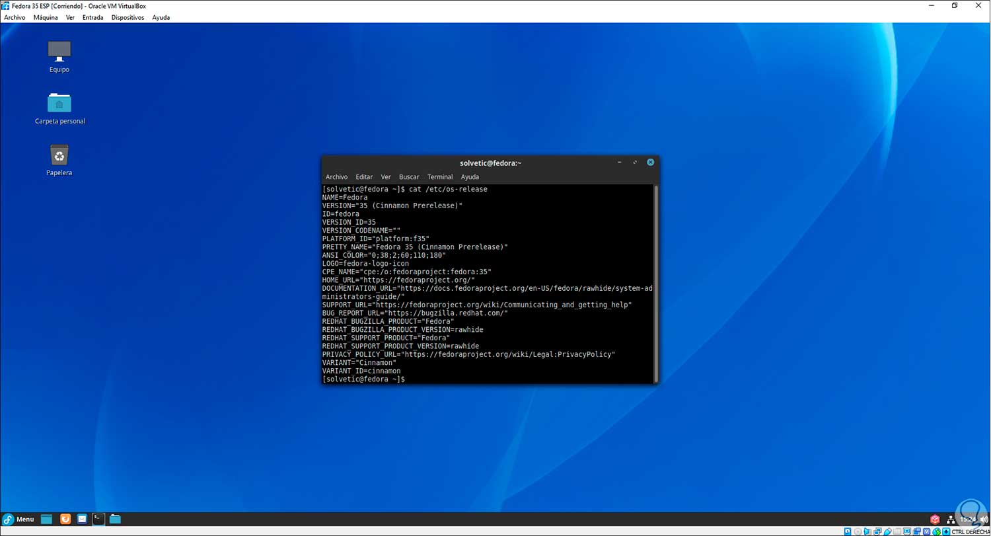
Task: Click the VirtualBox network adapter status icon
Action: [x=877, y=531]
